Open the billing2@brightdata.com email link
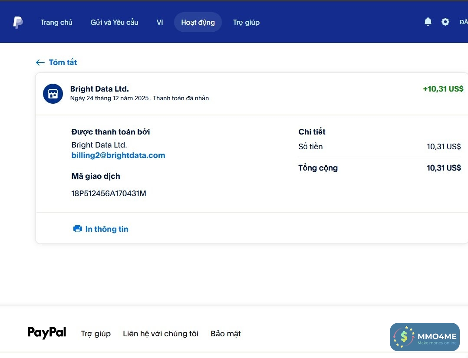Viewport: 468px width, 358px height. pyautogui.click(x=118, y=155)
